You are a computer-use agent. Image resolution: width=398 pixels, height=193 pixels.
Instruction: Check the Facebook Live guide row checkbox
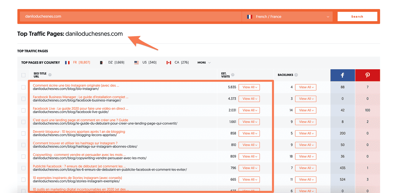tap(24, 110)
